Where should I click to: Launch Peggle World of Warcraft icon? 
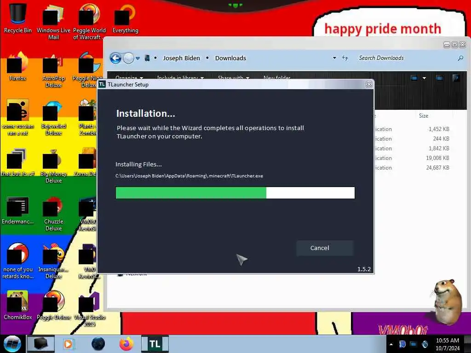(89, 22)
